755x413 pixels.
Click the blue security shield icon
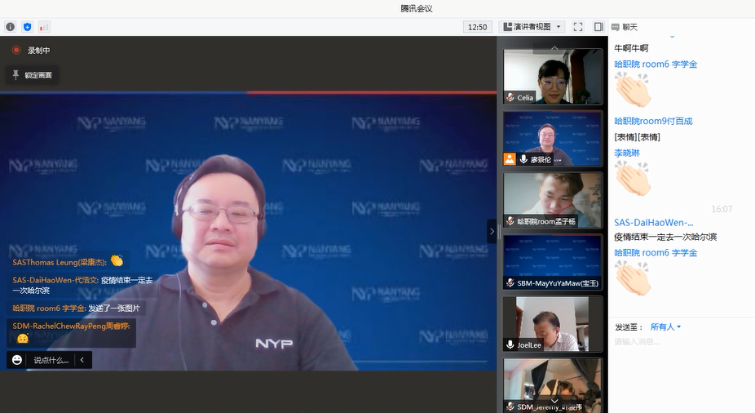(27, 27)
